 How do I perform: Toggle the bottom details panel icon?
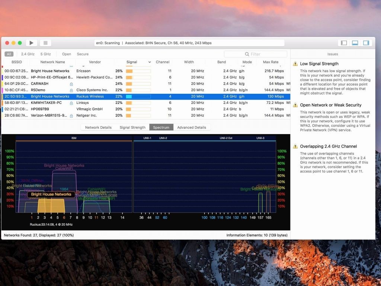click(355, 43)
